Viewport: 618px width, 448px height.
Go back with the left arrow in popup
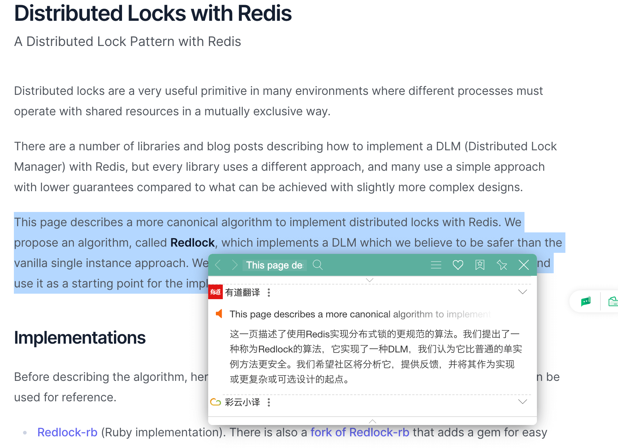pyautogui.click(x=218, y=265)
